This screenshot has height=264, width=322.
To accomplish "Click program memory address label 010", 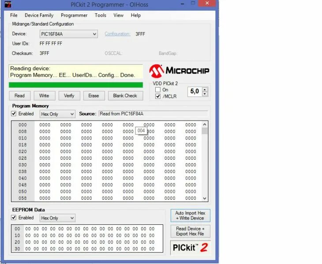I will point(22,138).
